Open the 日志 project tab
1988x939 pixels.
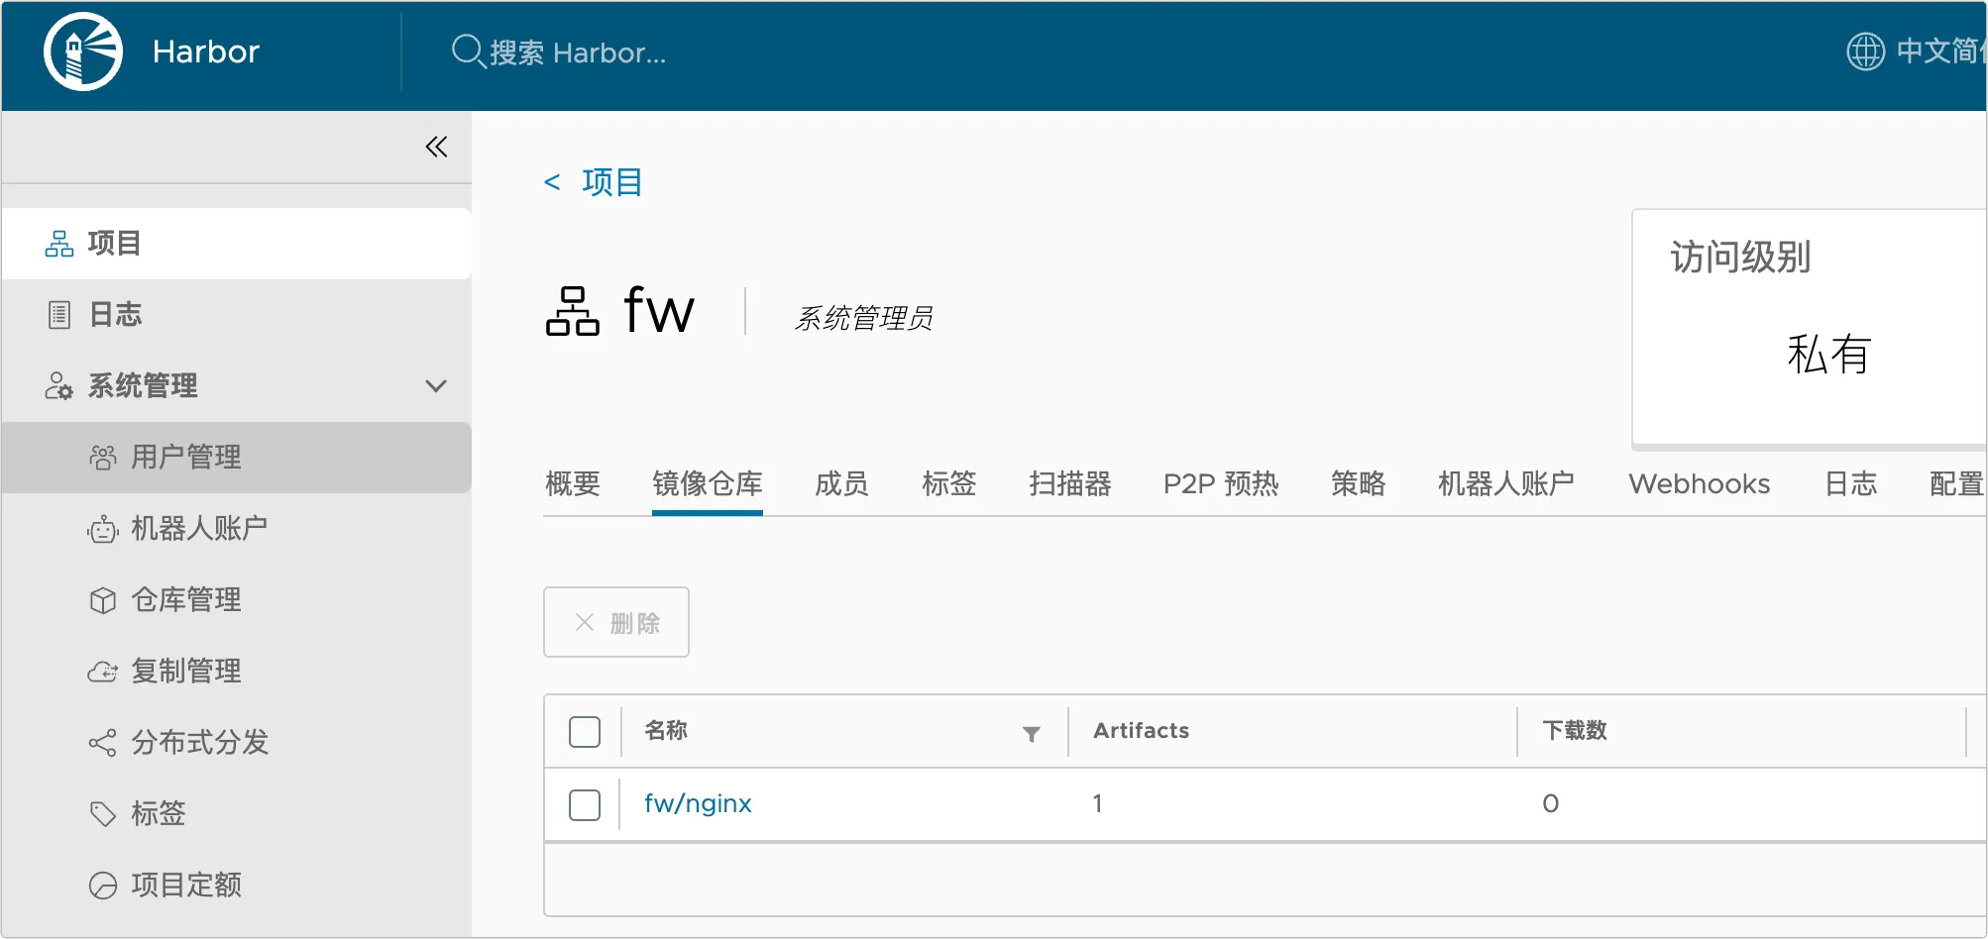(1851, 483)
